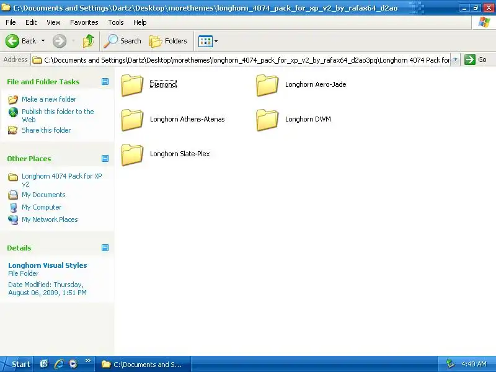Launch Windows Media Player from Quick Launch
This screenshot has width=496, height=372.
point(73,364)
